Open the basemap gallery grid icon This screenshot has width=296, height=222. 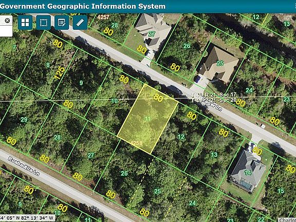click(25, 23)
